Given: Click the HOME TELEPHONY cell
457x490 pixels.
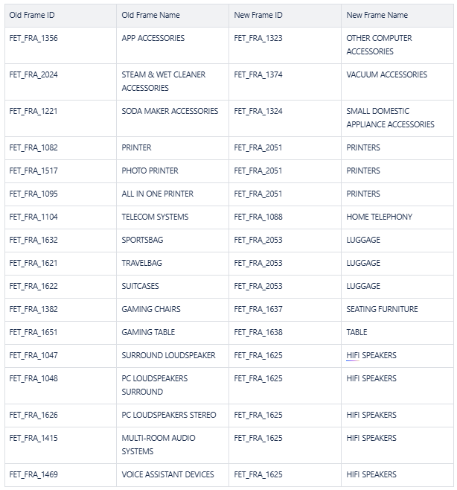Looking at the screenshot, I should tap(379, 217).
